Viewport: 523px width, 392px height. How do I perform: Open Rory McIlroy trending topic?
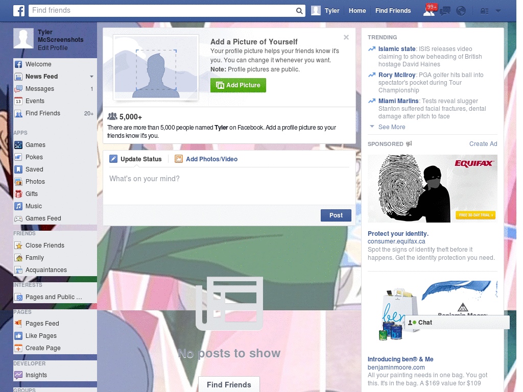click(396, 75)
